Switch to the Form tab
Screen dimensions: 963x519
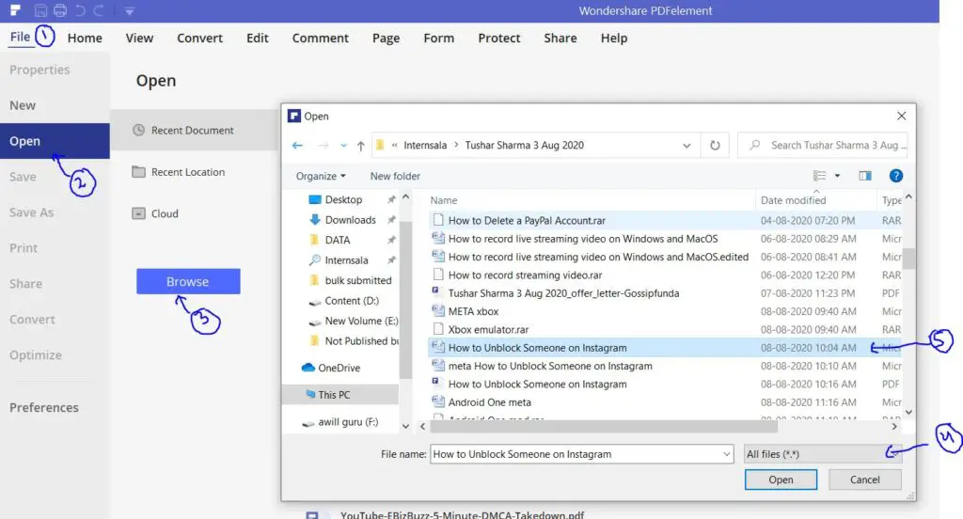[x=438, y=39]
